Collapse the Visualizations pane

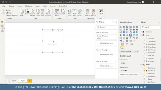tap(138, 22)
